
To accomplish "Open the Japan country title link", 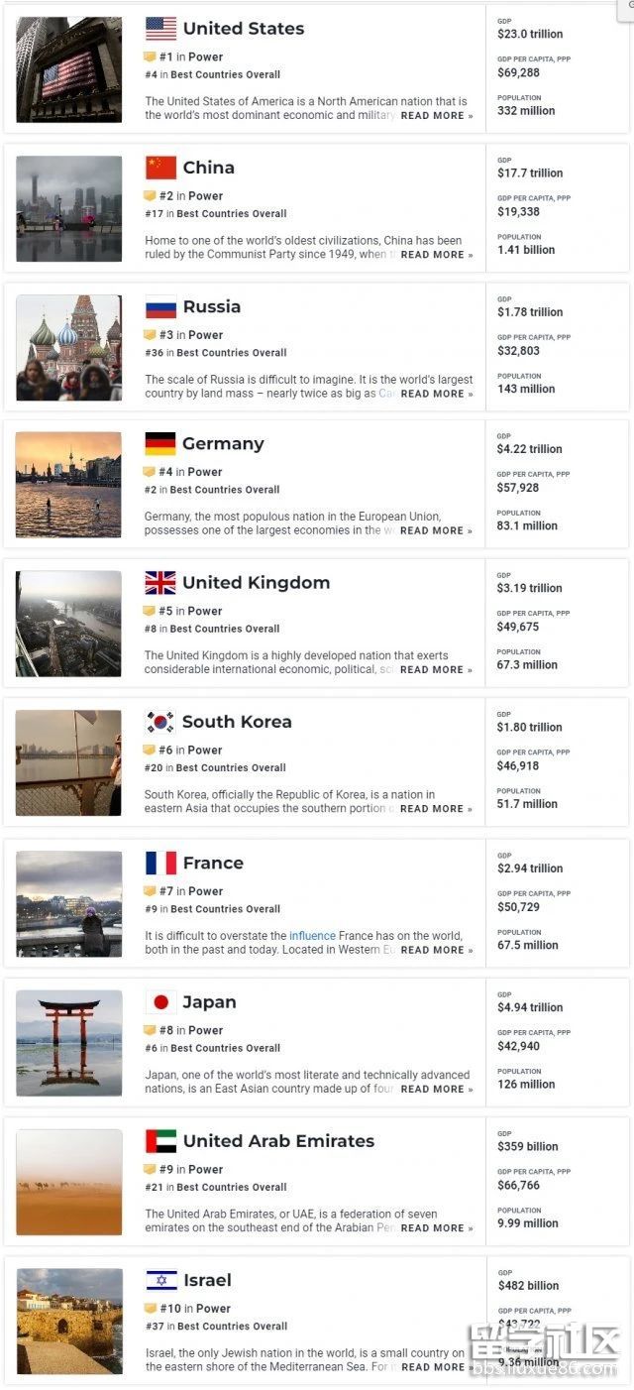I will point(209,1002).
